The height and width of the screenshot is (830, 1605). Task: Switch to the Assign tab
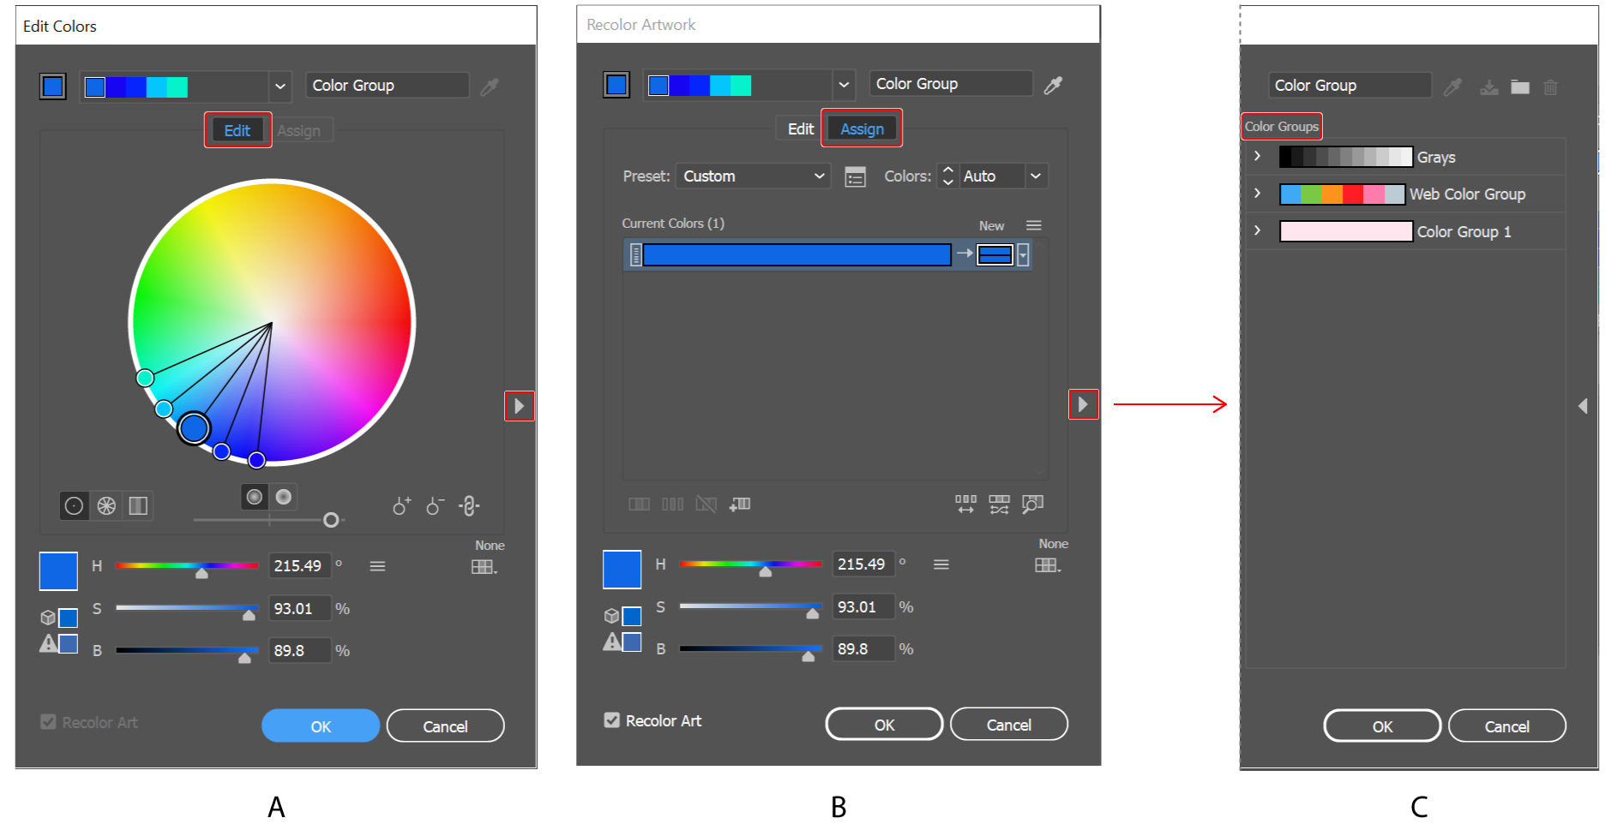click(x=861, y=128)
